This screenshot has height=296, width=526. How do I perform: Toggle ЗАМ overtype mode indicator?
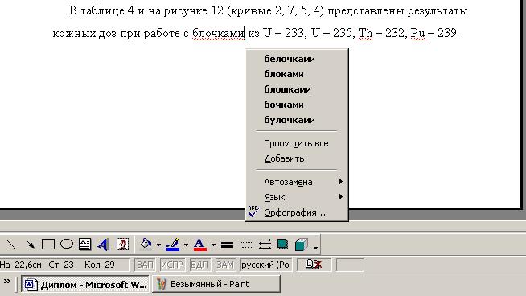[224, 265]
